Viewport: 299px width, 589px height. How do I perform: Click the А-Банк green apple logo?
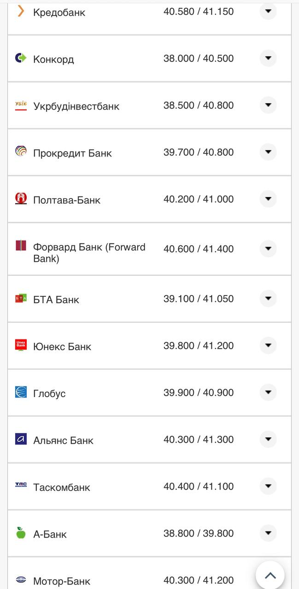[x=21, y=533]
